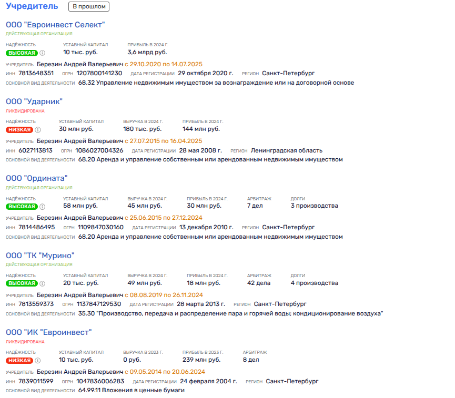Open ТК Мурино's 4 производства debts

point(314,283)
